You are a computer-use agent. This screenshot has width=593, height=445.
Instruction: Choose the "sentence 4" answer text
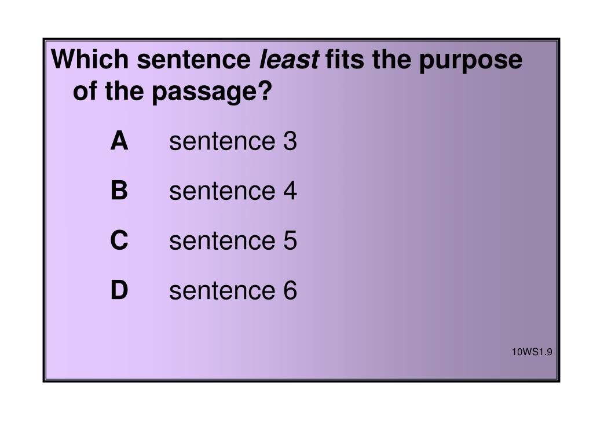point(233,191)
